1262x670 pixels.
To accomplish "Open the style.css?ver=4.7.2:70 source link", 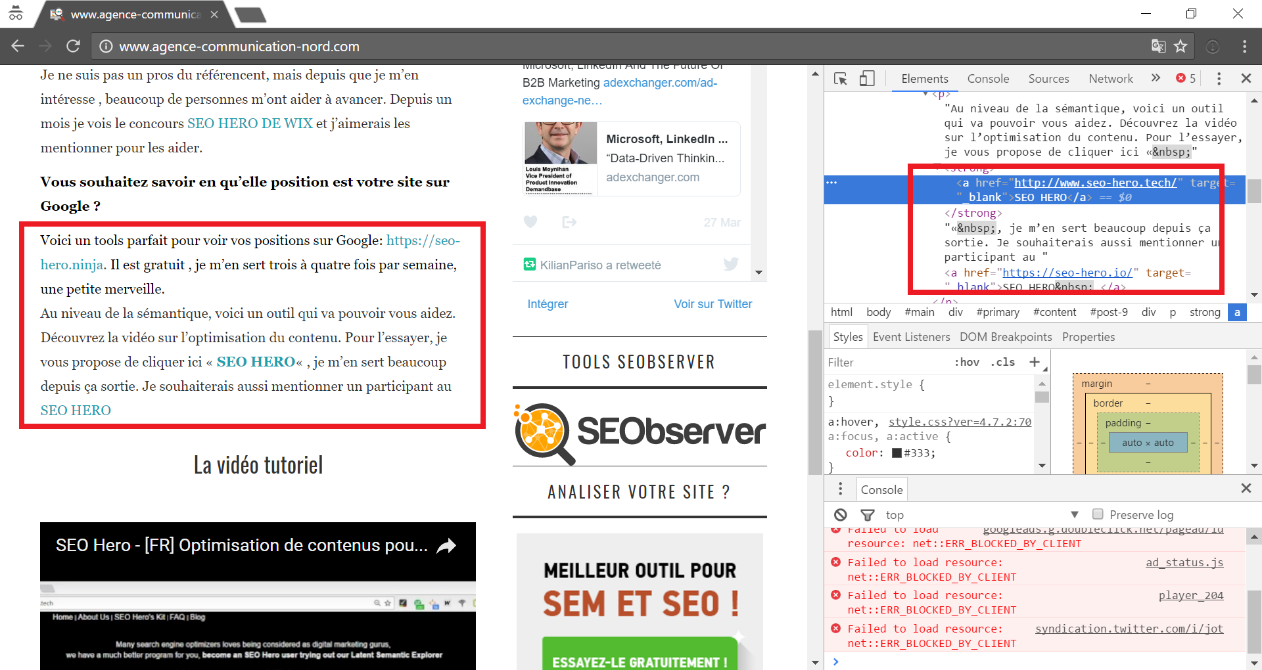I will [x=960, y=422].
